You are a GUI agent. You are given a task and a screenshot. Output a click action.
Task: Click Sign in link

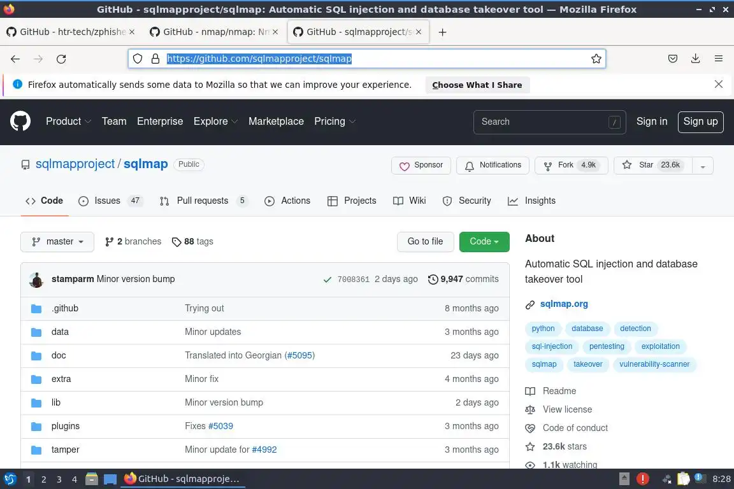(x=652, y=122)
